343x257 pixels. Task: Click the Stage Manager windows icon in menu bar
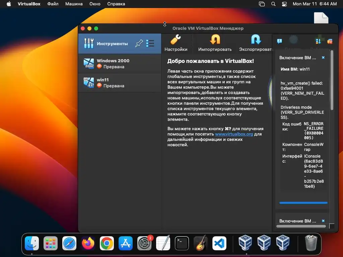point(262,4)
